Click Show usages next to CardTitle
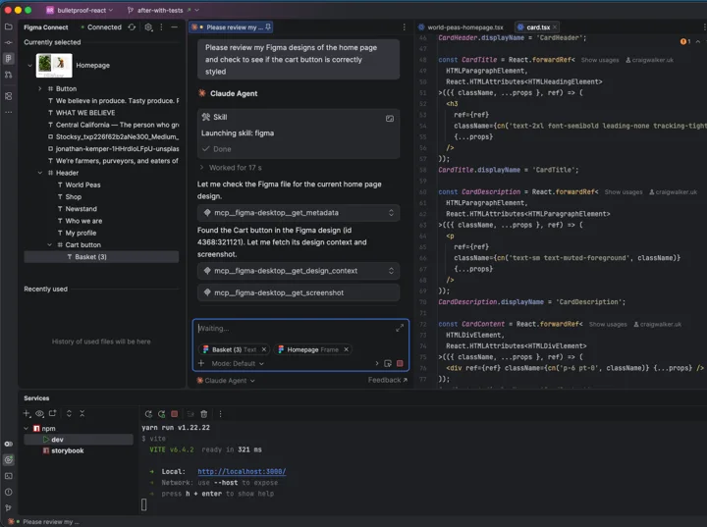Image resolution: width=707 pixels, height=527 pixels. point(600,60)
